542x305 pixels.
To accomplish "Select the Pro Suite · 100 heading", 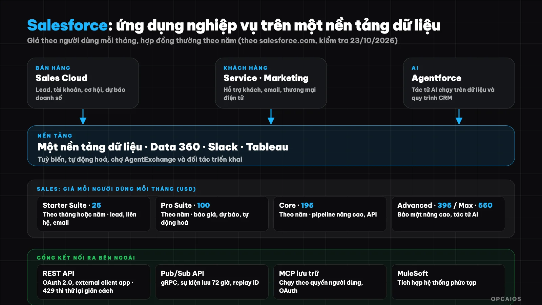I will click(185, 205).
